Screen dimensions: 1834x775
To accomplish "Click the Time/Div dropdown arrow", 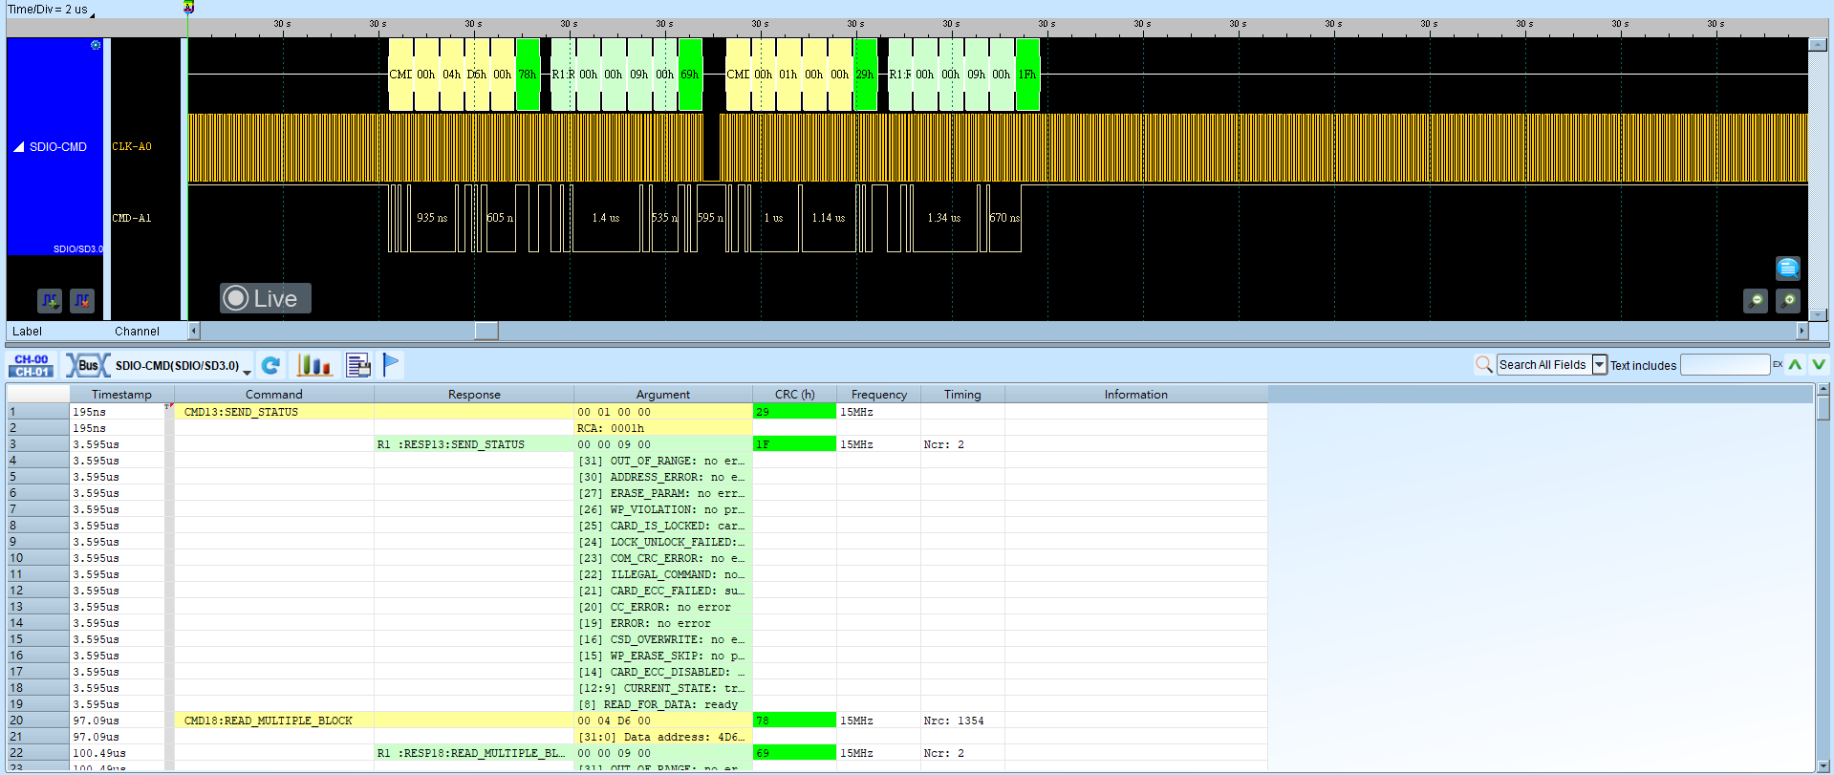I will pyautogui.click(x=93, y=14).
